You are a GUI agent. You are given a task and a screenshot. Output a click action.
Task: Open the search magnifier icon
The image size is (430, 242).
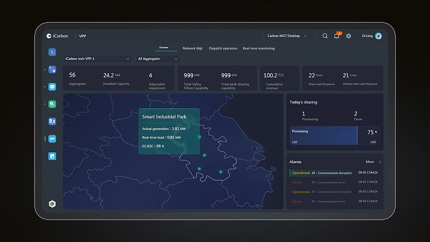point(325,36)
